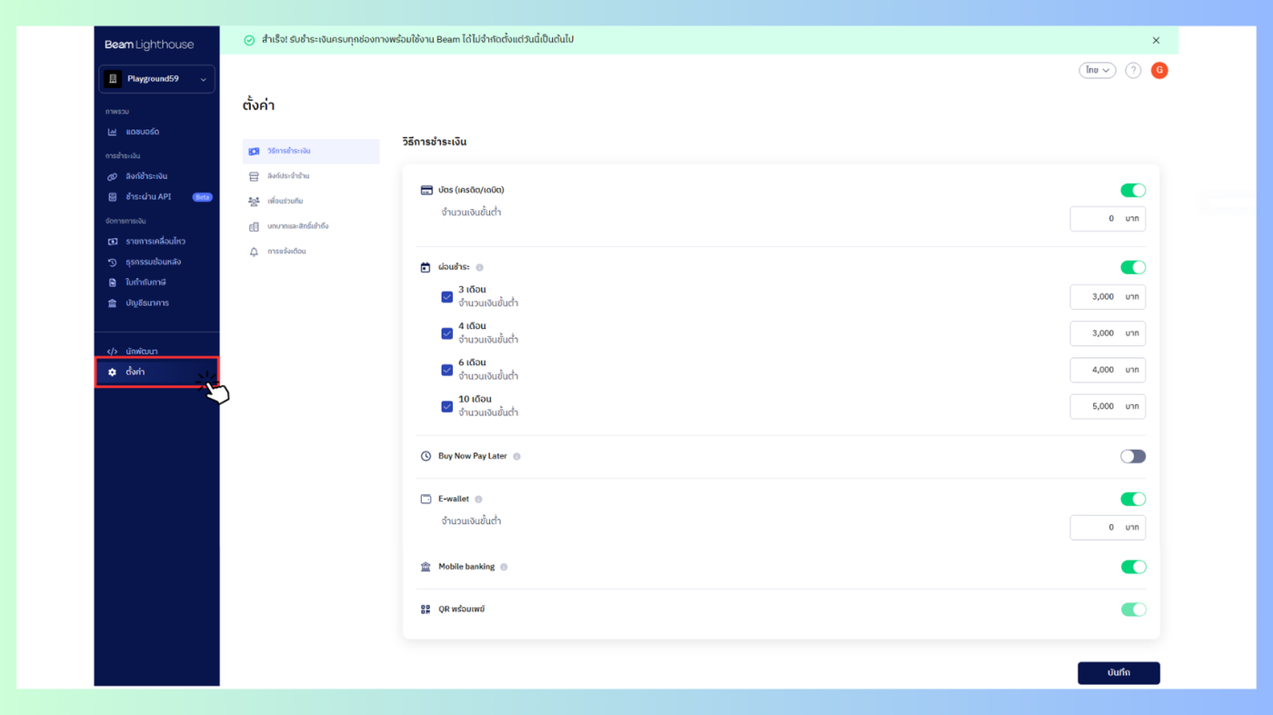Click the wallet icon beside E-wallet
This screenshot has height=715, width=1273.
[x=426, y=499]
